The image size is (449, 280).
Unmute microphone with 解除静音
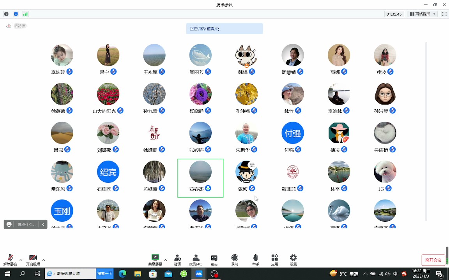10,259
